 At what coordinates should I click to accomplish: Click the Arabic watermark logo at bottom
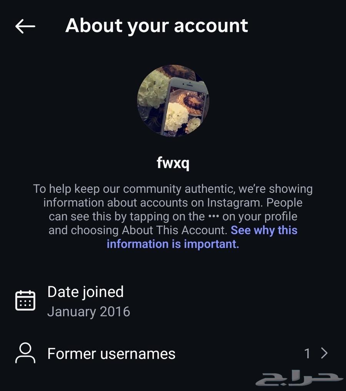pyautogui.click(x=299, y=379)
